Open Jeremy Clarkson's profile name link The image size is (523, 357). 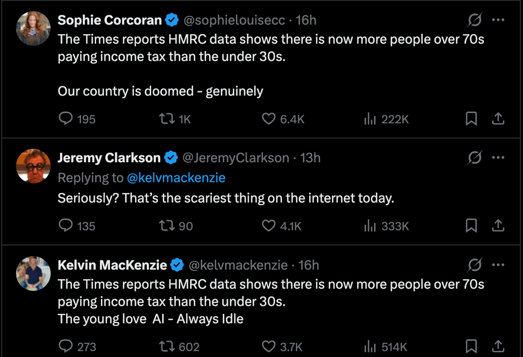pos(109,158)
